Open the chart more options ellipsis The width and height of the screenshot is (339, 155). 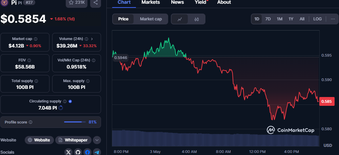333,19
